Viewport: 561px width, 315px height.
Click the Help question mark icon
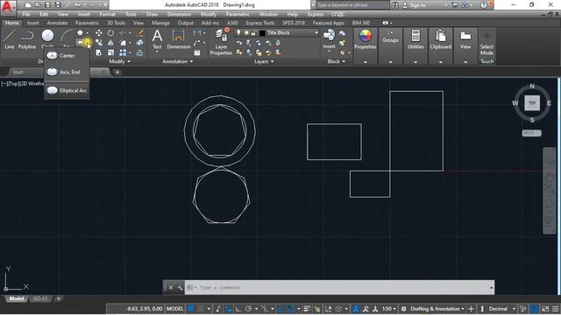point(483,5)
